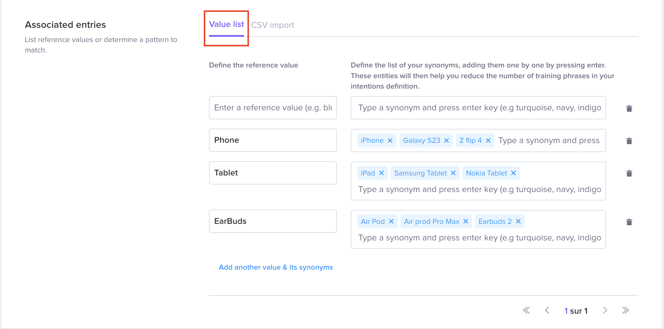Remove the iPad synonym tag
The image size is (664, 329).
(x=381, y=173)
